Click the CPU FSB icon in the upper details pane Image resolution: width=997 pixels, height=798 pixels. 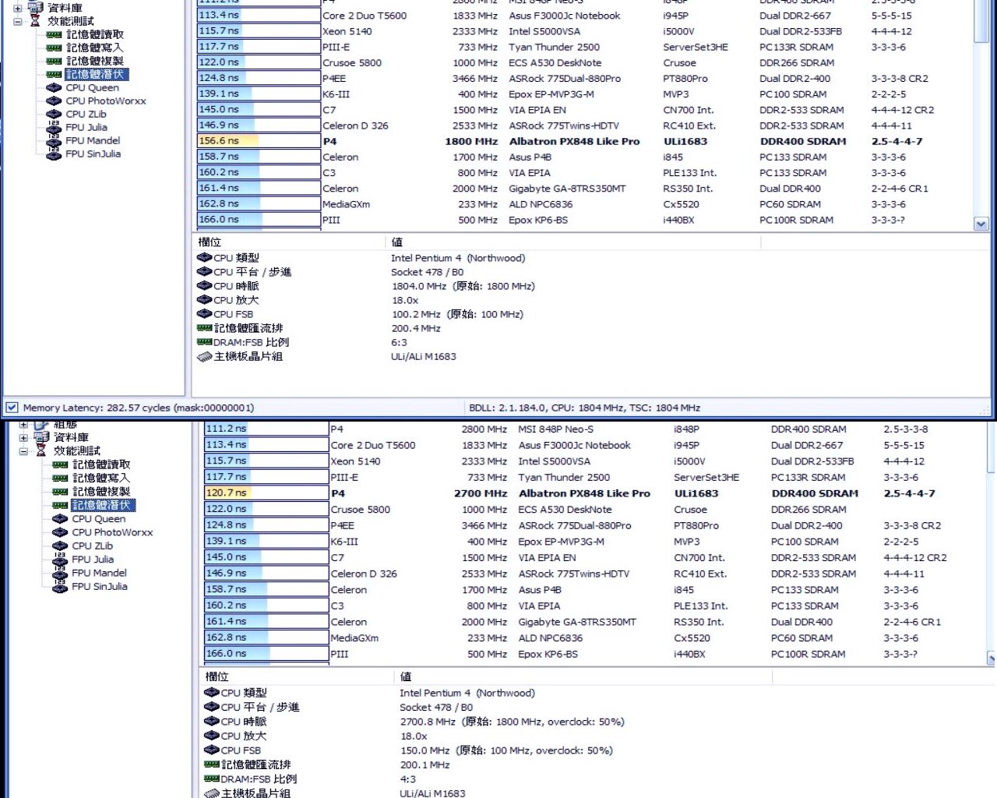205,314
